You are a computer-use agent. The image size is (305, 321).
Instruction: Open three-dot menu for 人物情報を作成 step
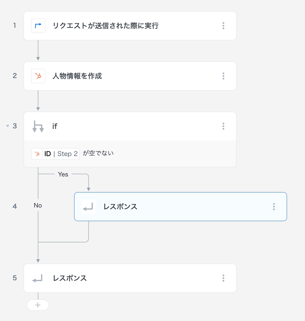[223, 76]
